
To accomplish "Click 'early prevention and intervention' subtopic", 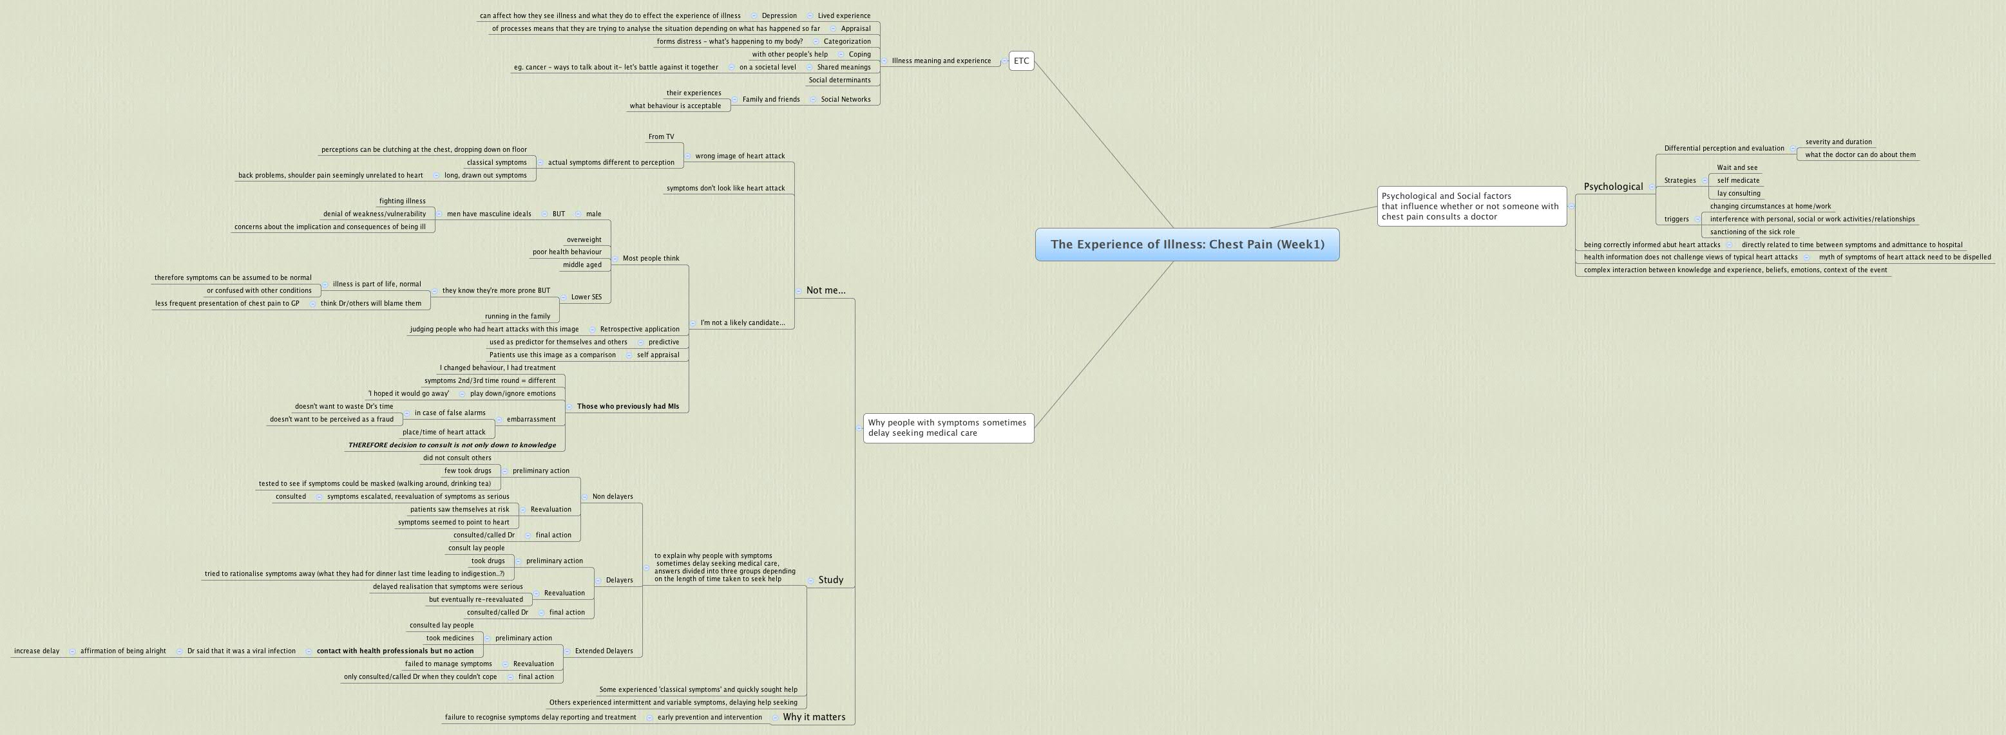I will pyautogui.click(x=709, y=717).
